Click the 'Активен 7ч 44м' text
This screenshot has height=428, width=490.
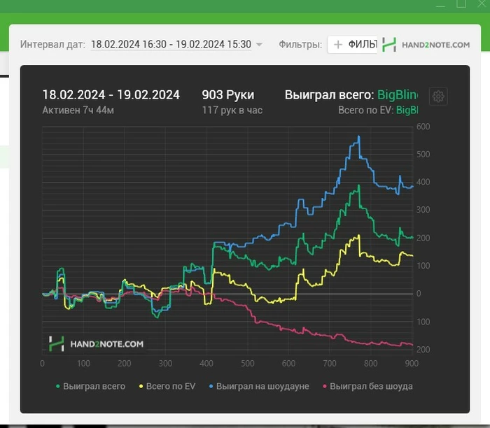pos(78,110)
